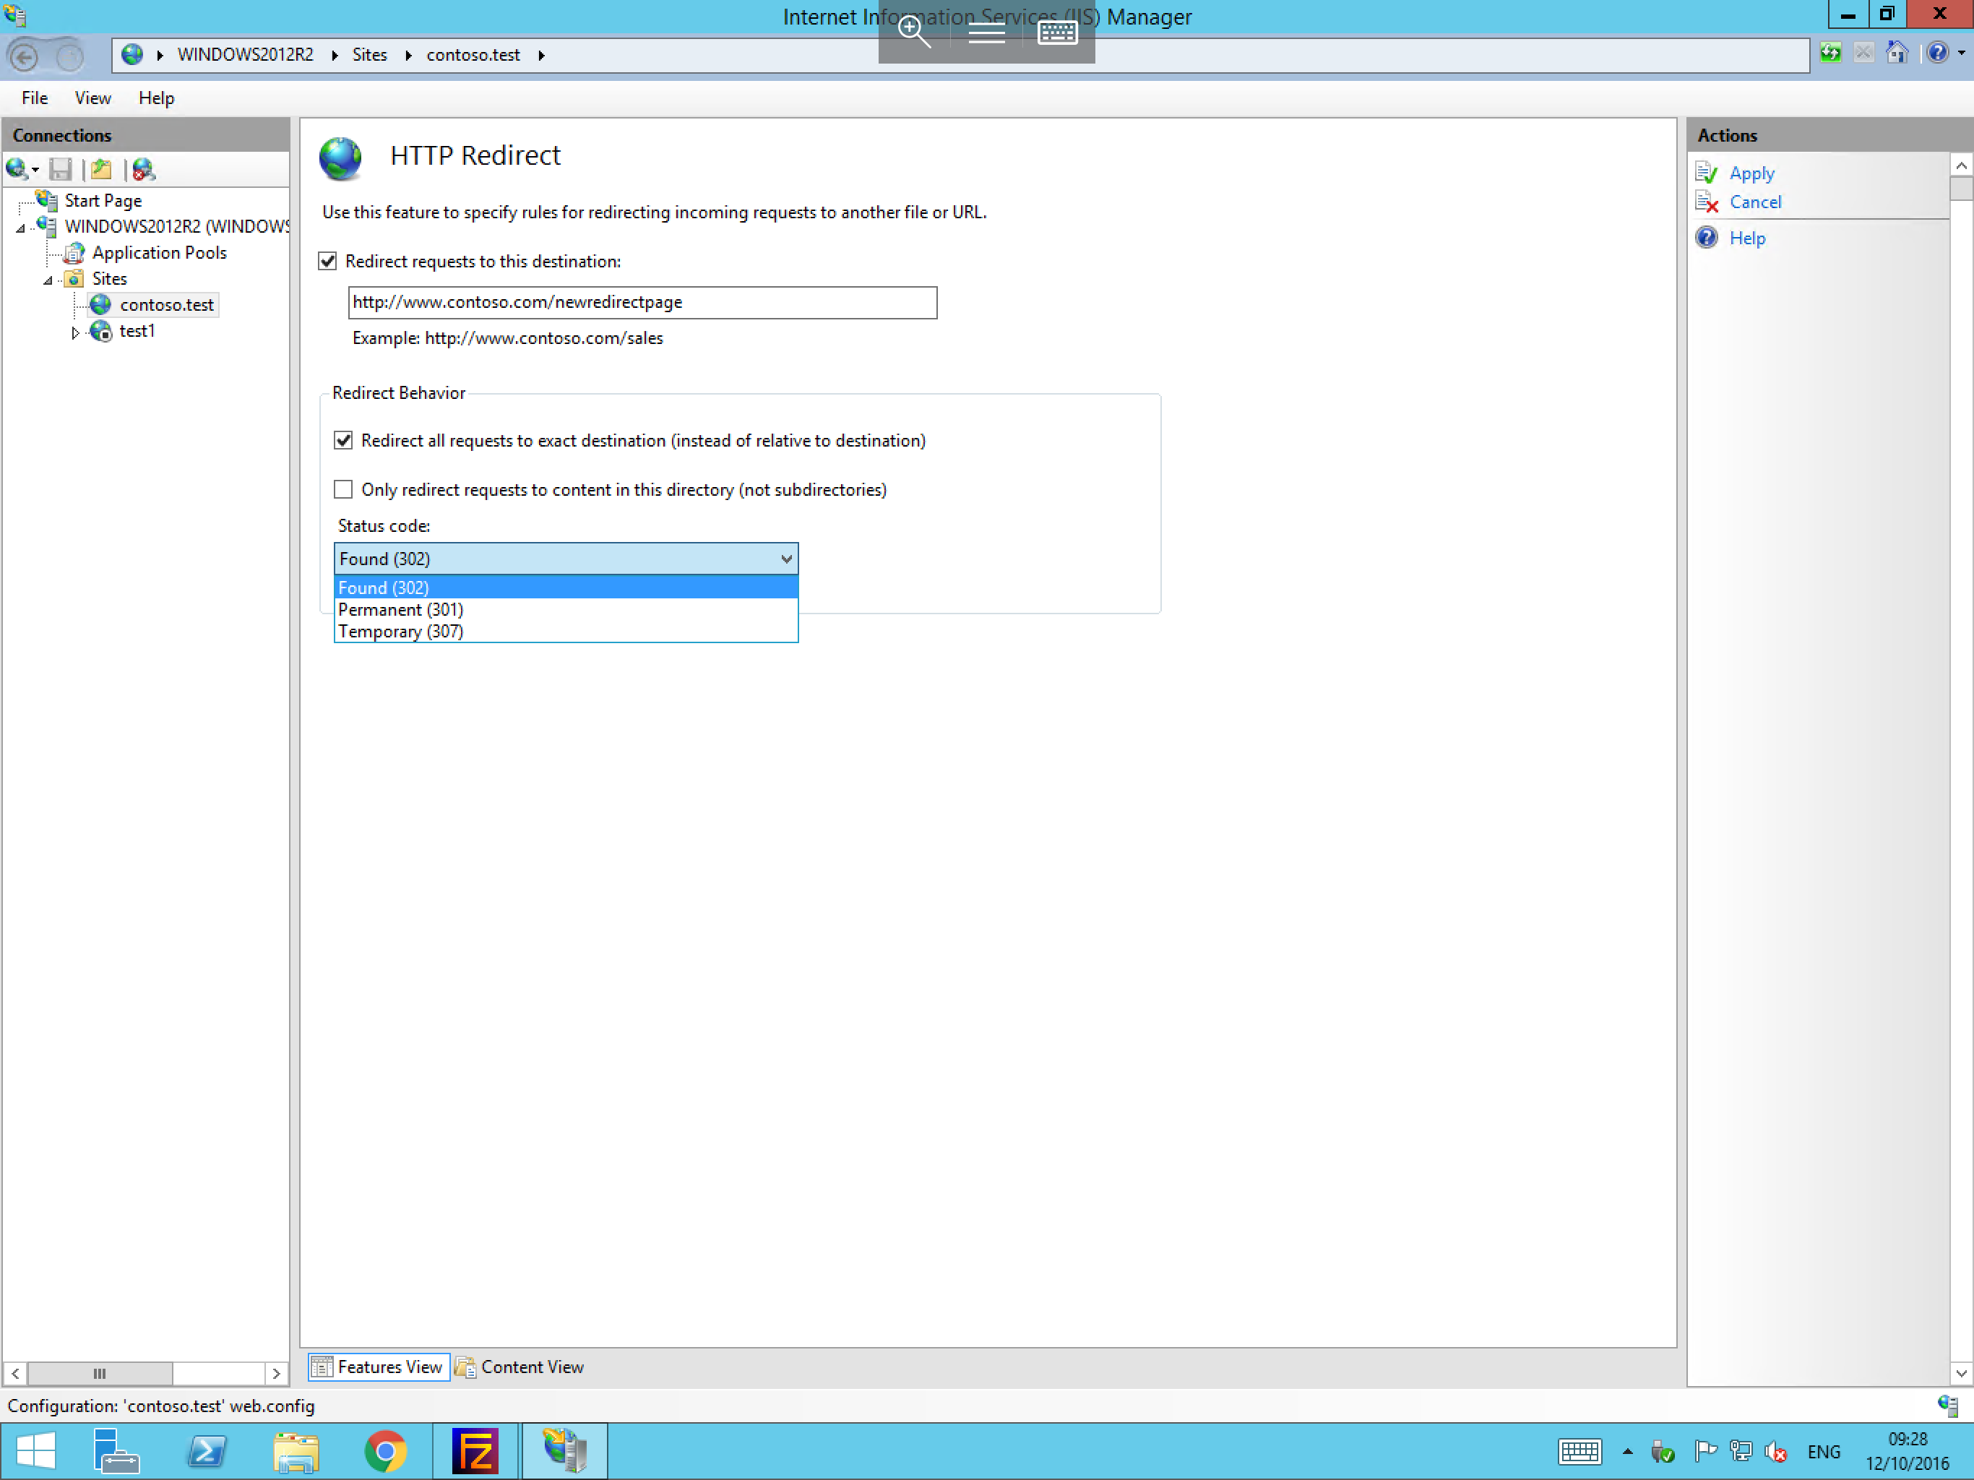Select the contoso.test site in tree

coord(167,304)
